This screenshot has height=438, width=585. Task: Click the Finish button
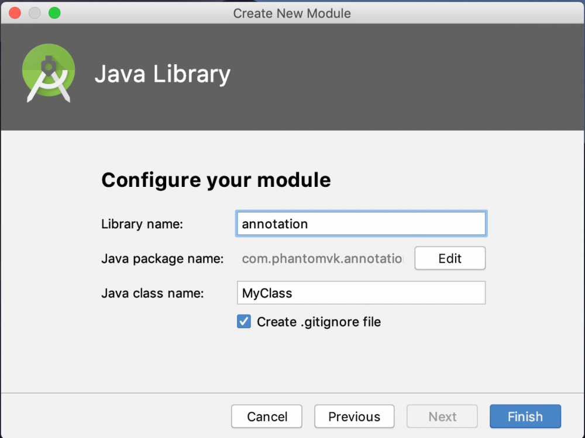click(x=525, y=416)
